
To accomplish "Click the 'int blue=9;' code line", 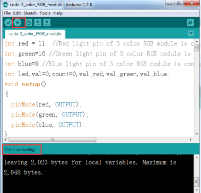I will [x=99, y=64].
